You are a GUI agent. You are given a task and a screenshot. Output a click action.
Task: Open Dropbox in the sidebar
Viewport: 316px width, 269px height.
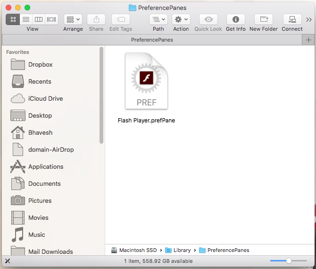54,64
